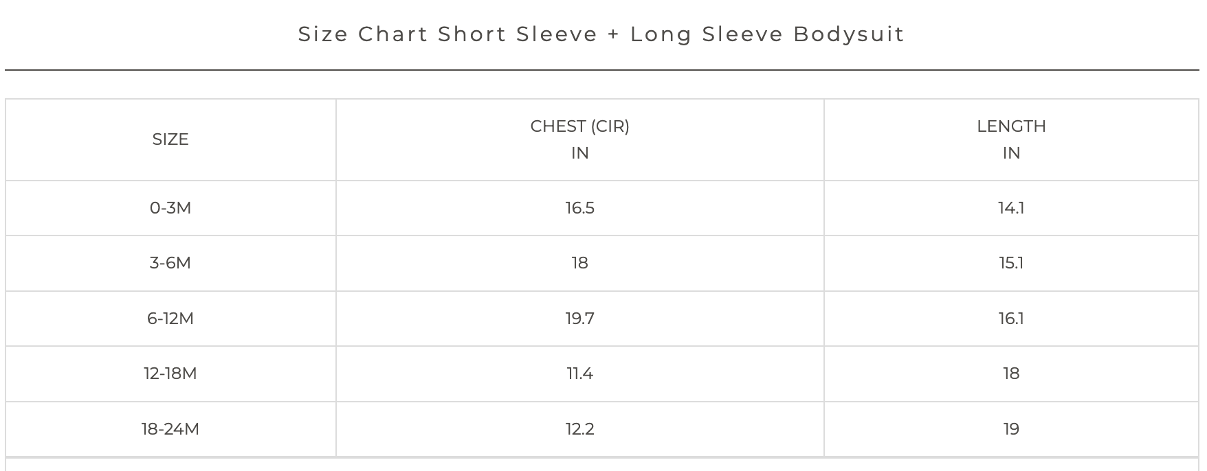This screenshot has height=471, width=1207.
Task: Select the 12-18M size row label
Action: tap(170, 374)
